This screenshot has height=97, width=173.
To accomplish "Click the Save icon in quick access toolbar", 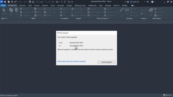I will [x=12, y=2].
